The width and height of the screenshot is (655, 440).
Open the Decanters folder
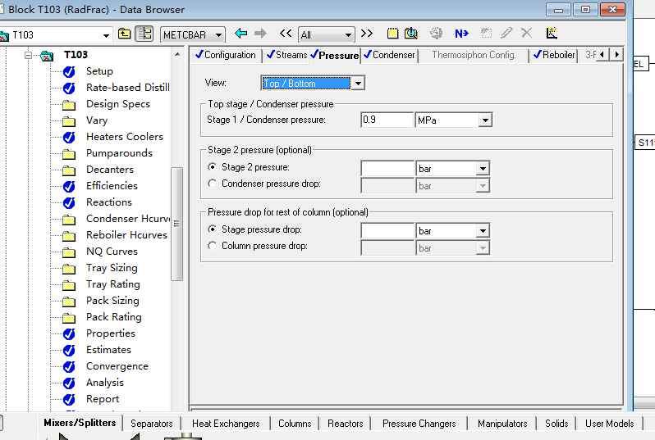point(110,170)
